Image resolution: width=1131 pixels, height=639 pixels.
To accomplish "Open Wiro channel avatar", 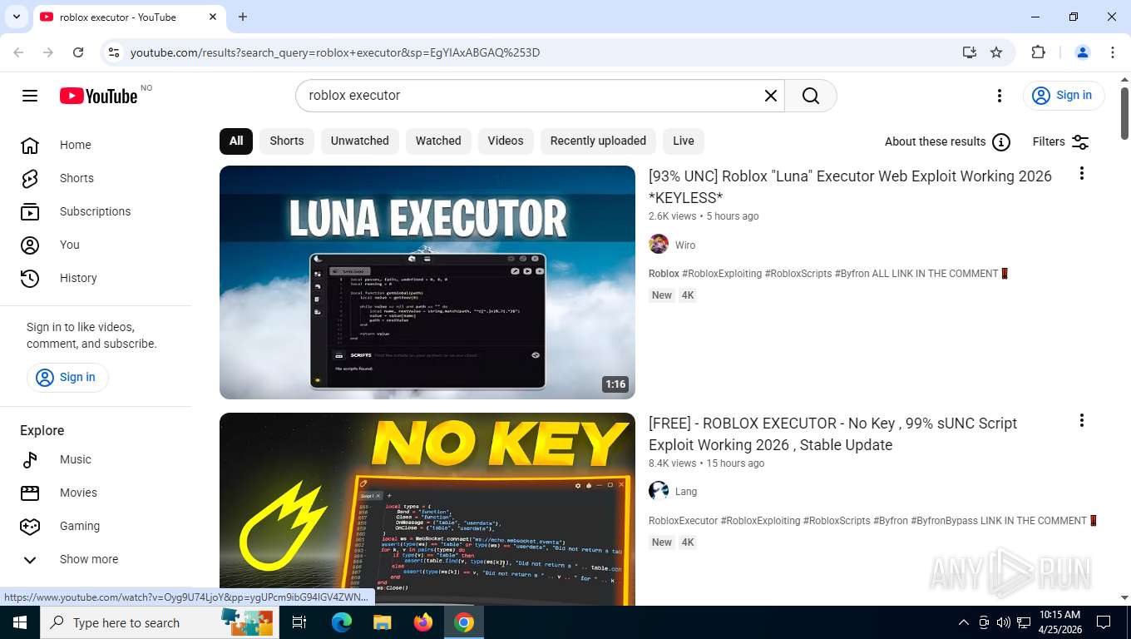I will coord(659,245).
